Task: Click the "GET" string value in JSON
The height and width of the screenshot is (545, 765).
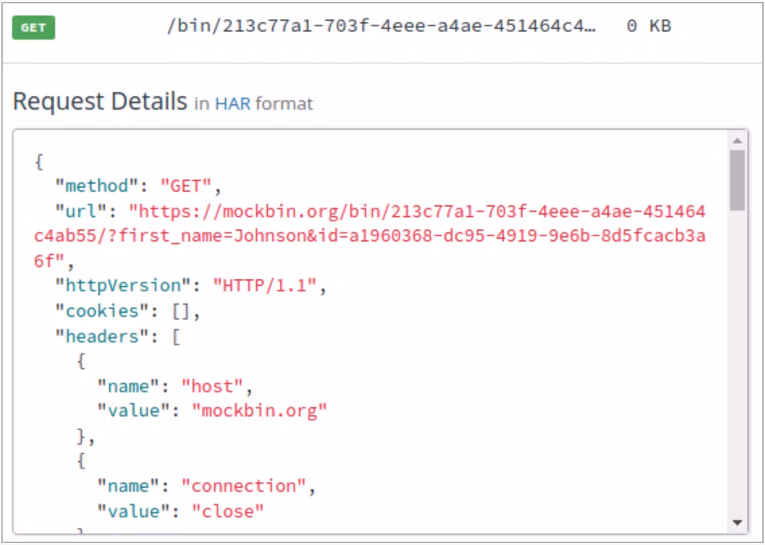Action: pos(186,186)
